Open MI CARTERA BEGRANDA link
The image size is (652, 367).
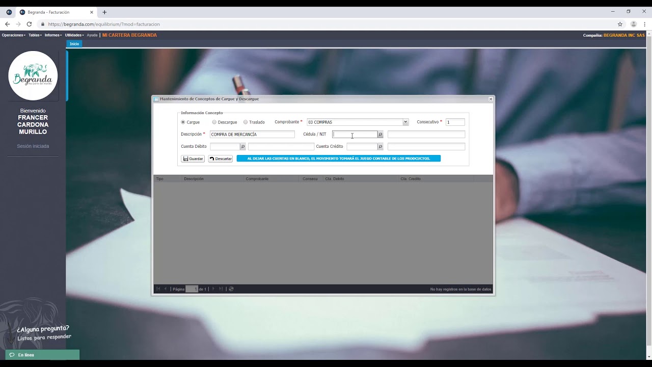pos(129,35)
